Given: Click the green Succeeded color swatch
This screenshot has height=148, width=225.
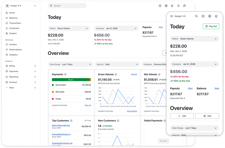Looking at the screenshot, I should click(53, 85).
